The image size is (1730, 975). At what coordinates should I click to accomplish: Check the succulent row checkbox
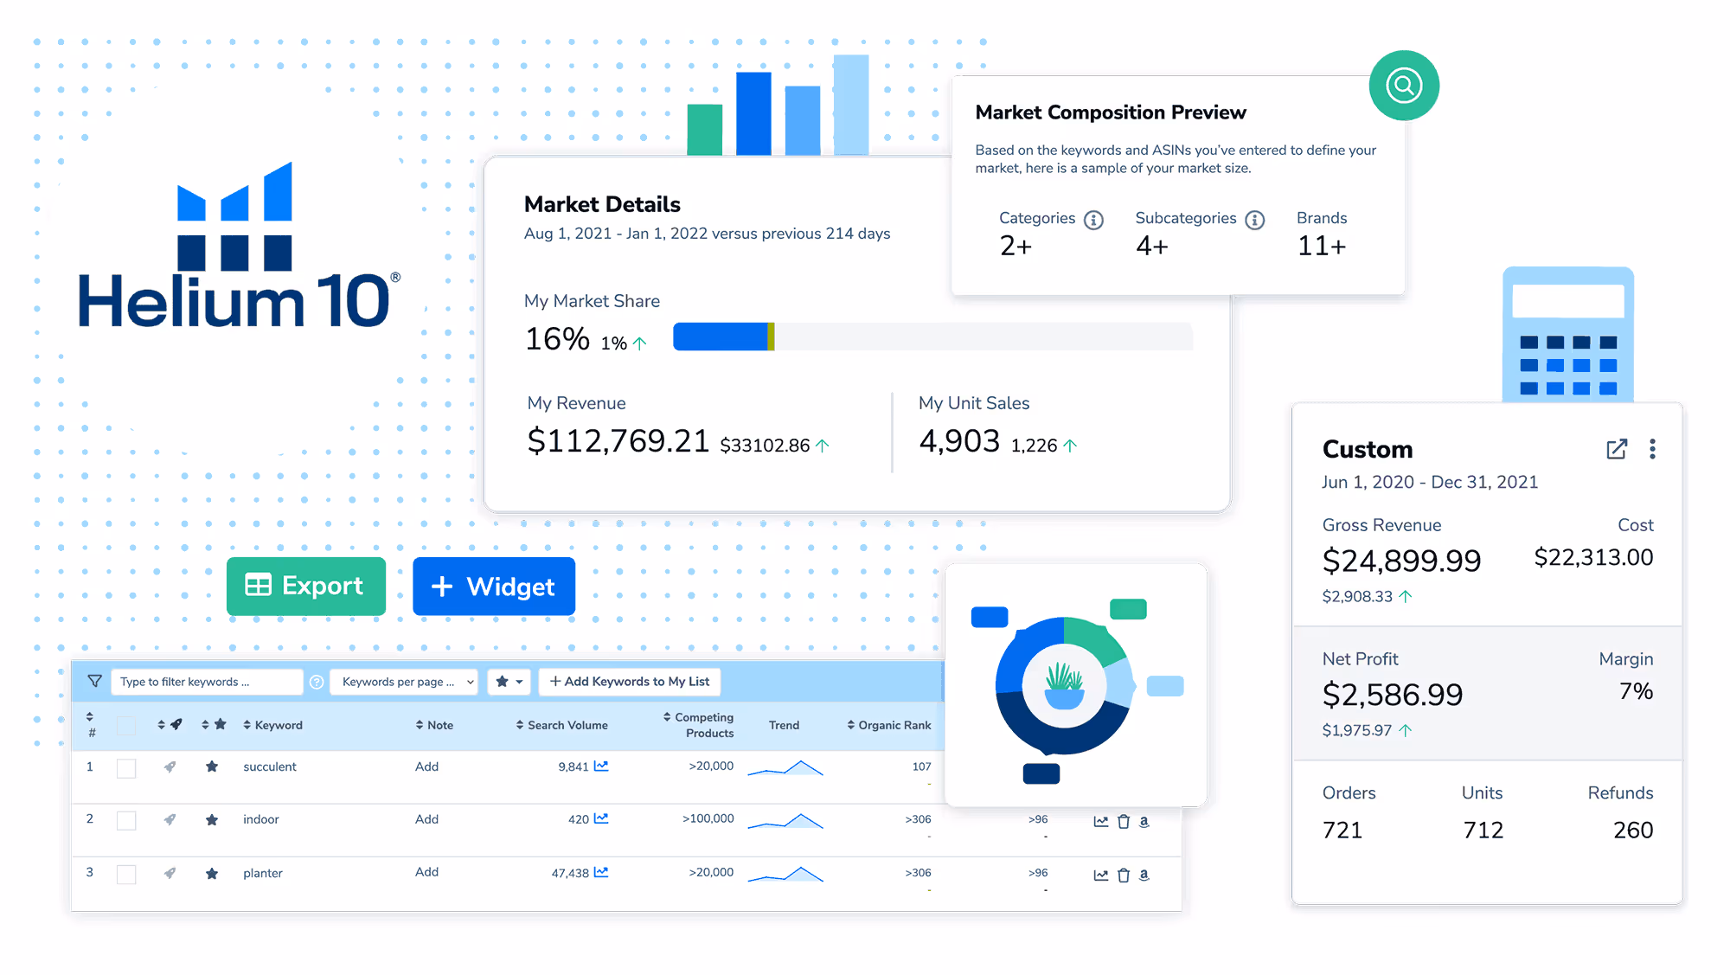coord(126,768)
